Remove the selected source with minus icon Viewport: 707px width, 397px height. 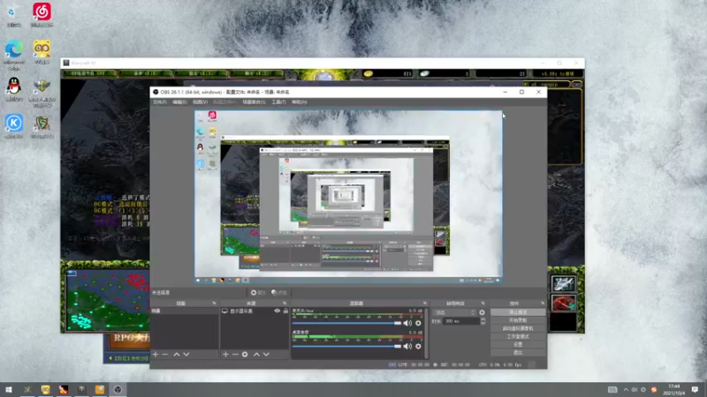(x=235, y=355)
